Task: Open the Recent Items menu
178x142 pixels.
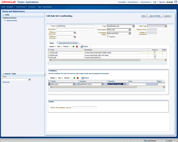Action: [21, 7]
